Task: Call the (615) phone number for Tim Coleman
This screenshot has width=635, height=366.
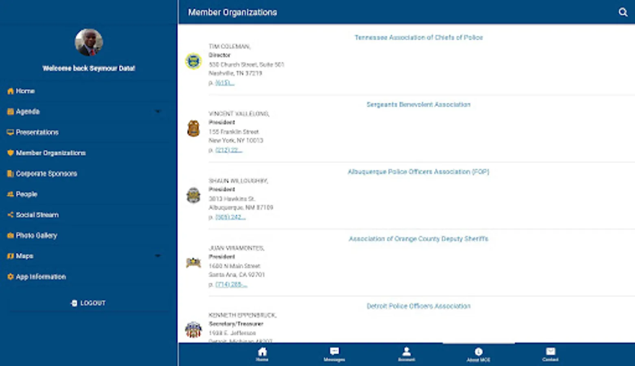Action: tap(225, 83)
